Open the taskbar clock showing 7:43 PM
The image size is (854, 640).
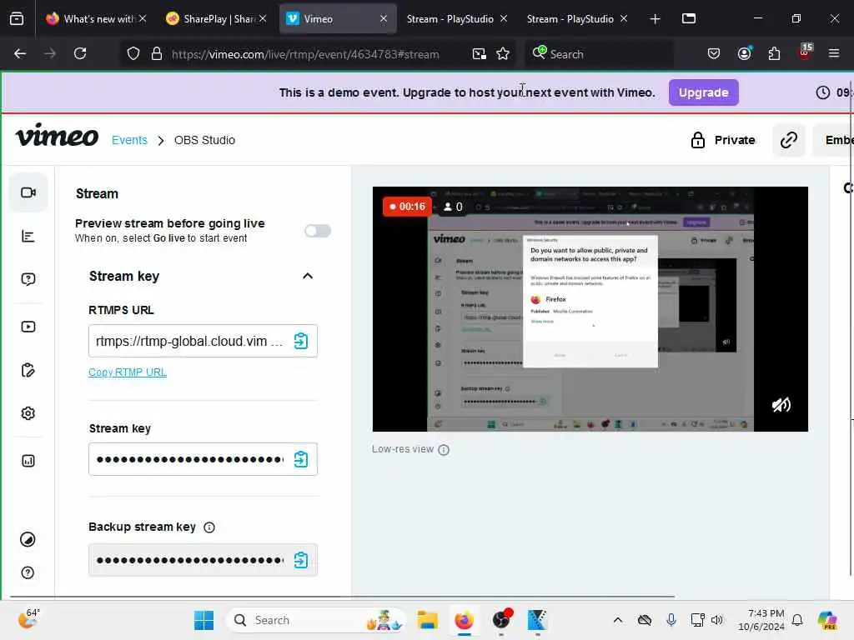[x=761, y=620]
